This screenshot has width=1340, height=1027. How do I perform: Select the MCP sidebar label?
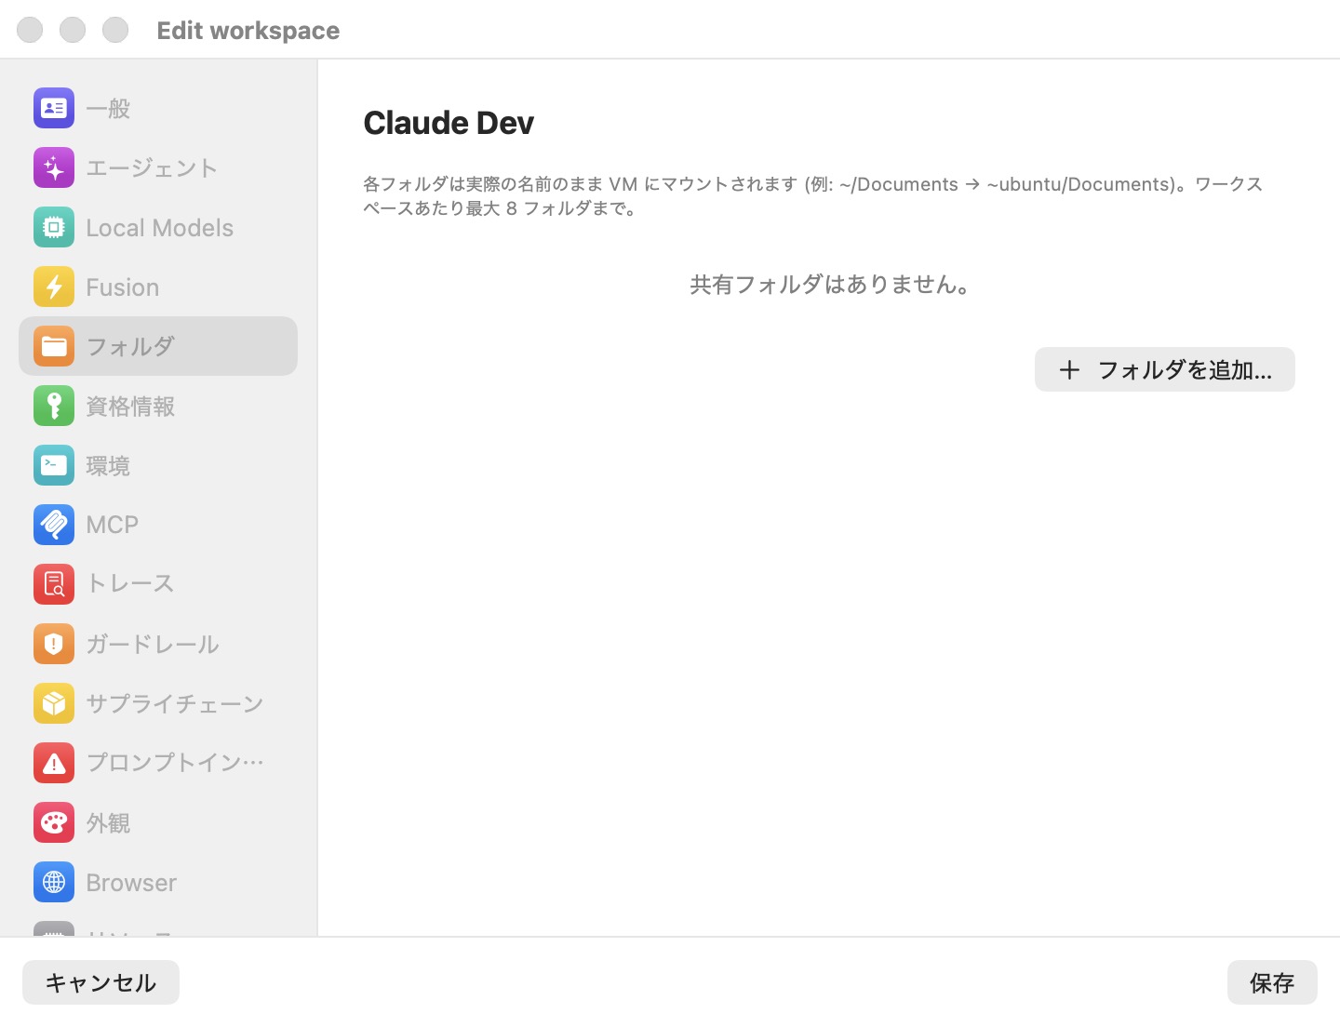[112, 526]
